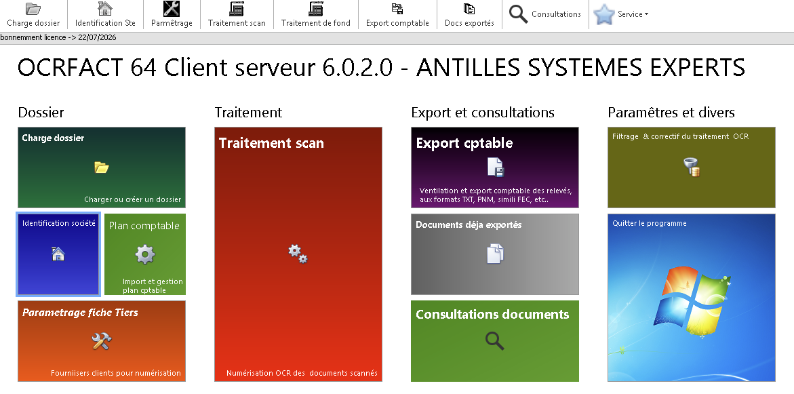Open the purple Export cptable tile
Image resolution: width=794 pixels, height=394 pixels.
[495, 168]
